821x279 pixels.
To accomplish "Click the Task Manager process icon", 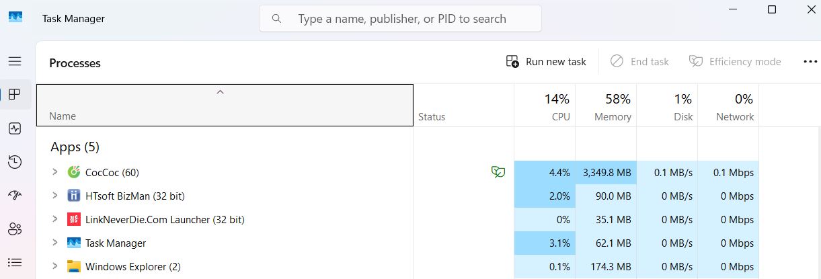I will (74, 243).
